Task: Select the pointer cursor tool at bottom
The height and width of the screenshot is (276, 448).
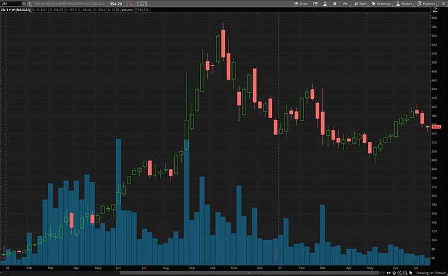Action: pos(411,273)
